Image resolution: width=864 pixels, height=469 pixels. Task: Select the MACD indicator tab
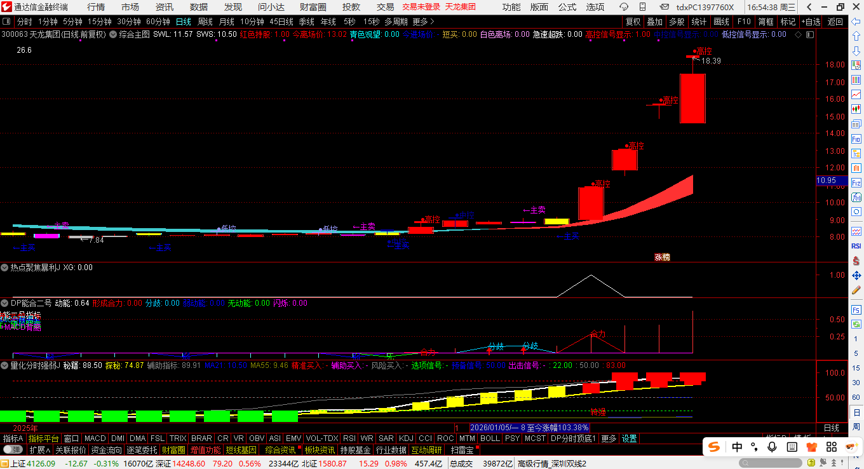95,438
